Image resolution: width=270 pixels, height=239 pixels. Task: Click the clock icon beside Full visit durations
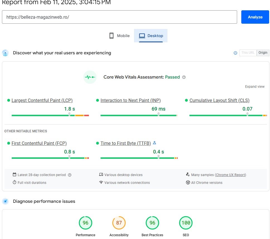pyautogui.click(x=14, y=182)
